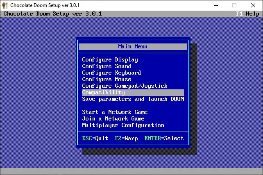
Task: Click F1=Help in top bar
Action: pyautogui.click(x=247, y=14)
